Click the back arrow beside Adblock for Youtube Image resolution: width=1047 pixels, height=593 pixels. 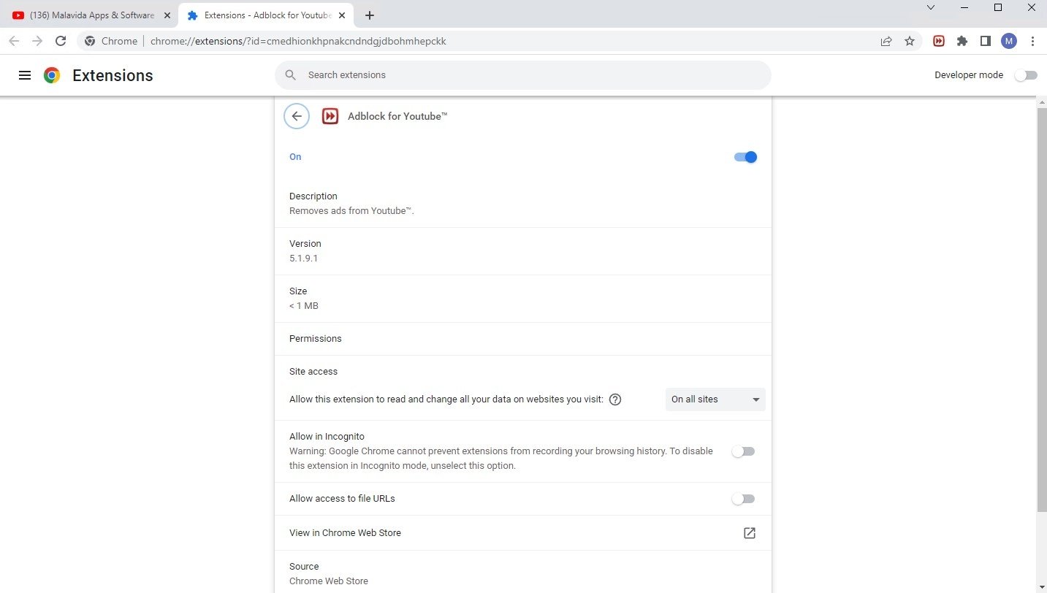tap(297, 116)
